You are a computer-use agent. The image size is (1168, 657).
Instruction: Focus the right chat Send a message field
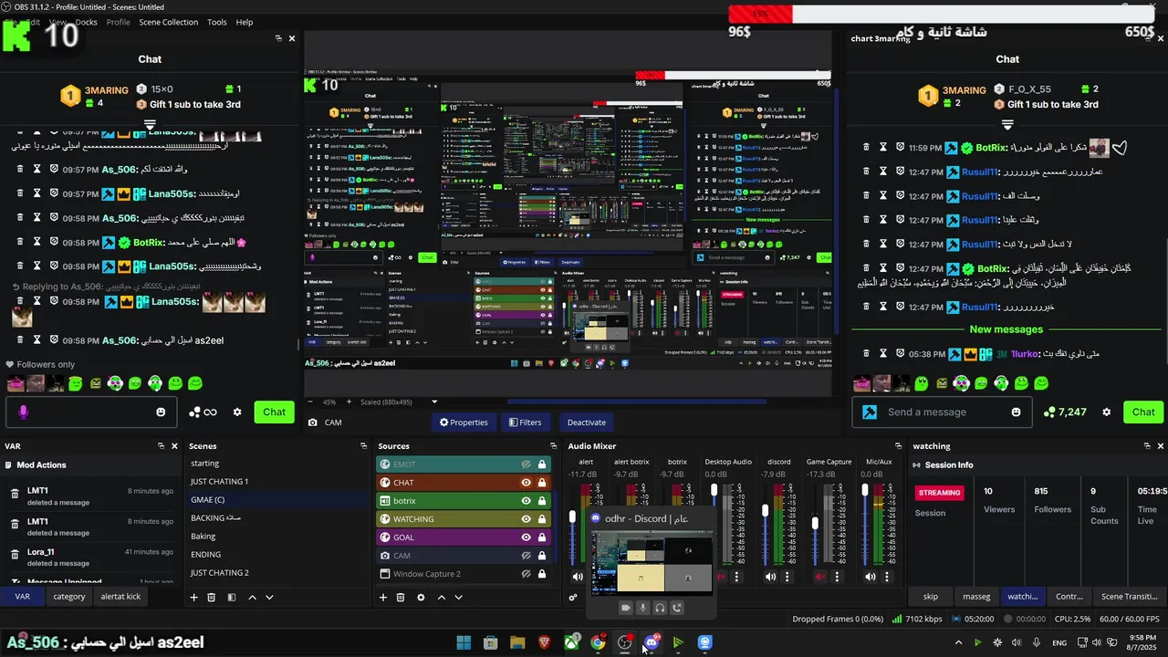point(944,412)
